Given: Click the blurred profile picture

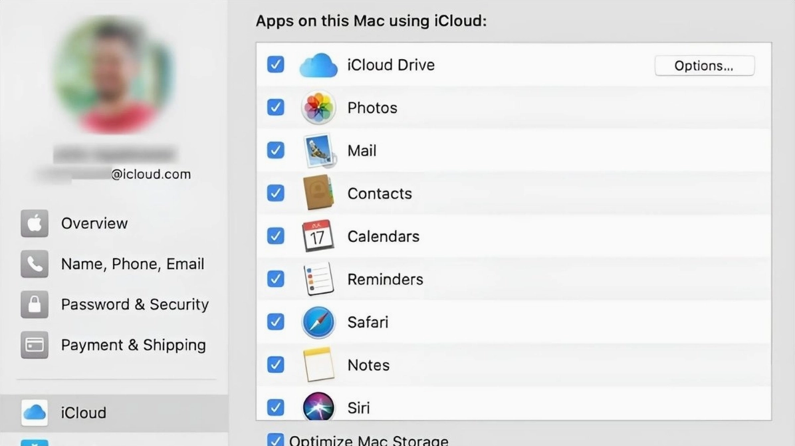Looking at the screenshot, I should (x=114, y=74).
